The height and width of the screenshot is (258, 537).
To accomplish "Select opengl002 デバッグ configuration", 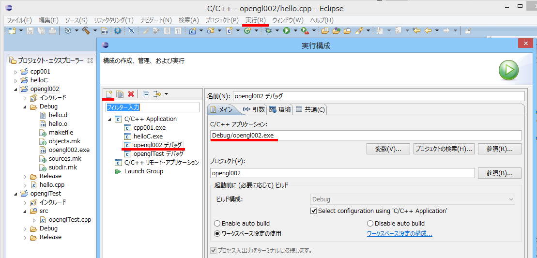I will (x=153, y=145).
